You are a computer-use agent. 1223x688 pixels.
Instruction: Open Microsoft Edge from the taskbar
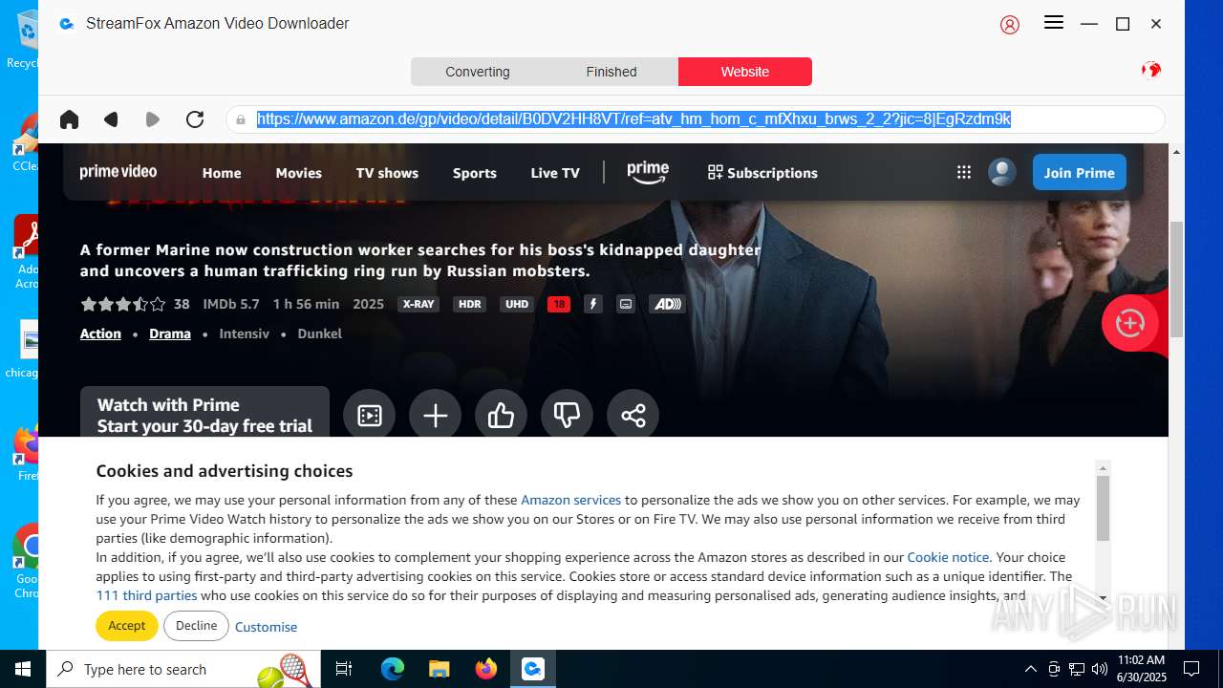tap(393, 669)
